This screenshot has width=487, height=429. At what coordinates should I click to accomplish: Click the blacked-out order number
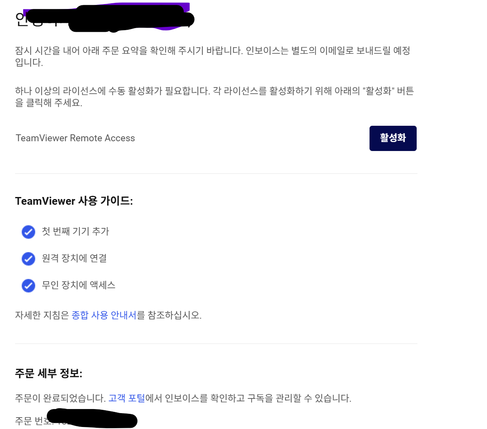pos(92,418)
